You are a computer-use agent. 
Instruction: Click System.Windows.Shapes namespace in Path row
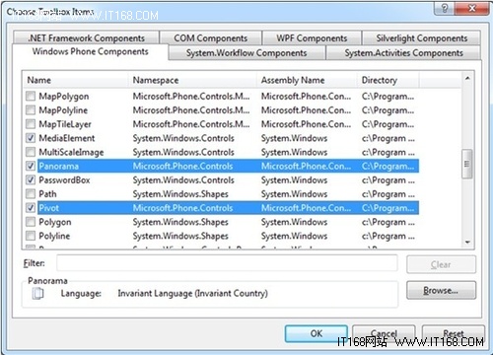[180, 194]
